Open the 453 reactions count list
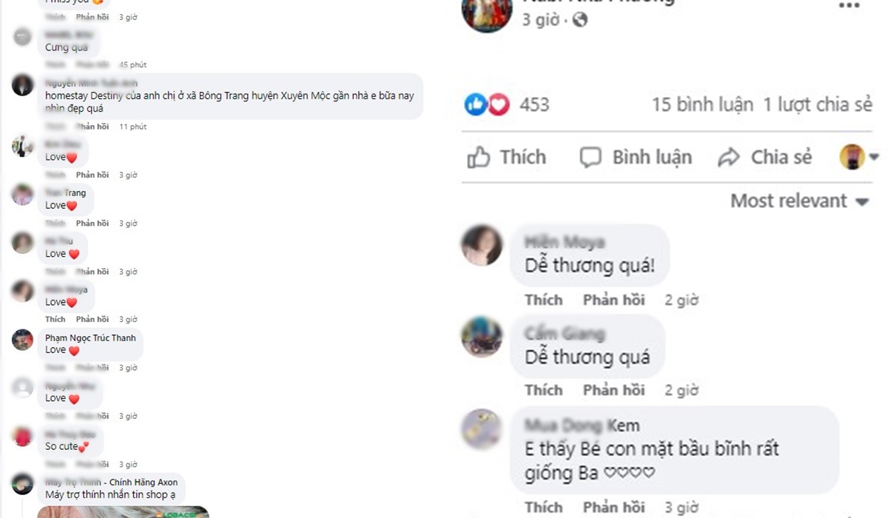Screen dimensions: 888x518 (534, 104)
